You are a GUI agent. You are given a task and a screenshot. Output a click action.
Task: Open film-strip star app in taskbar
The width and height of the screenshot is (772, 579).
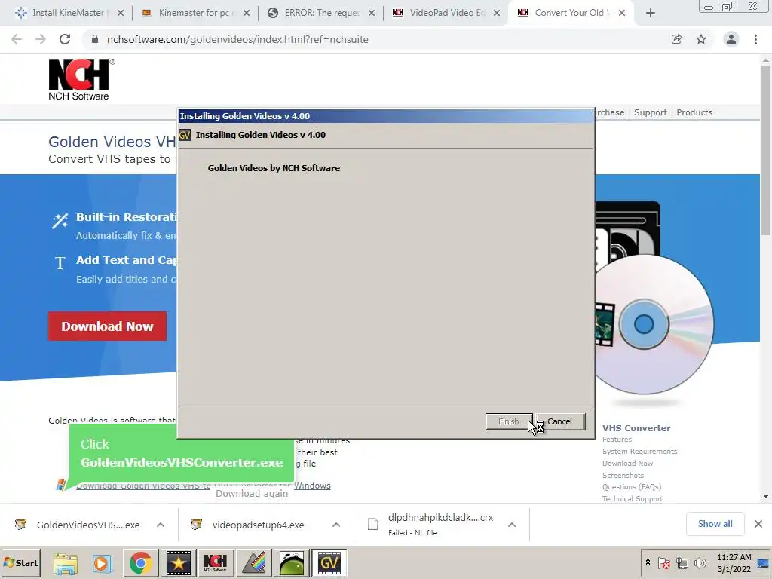click(178, 562)
